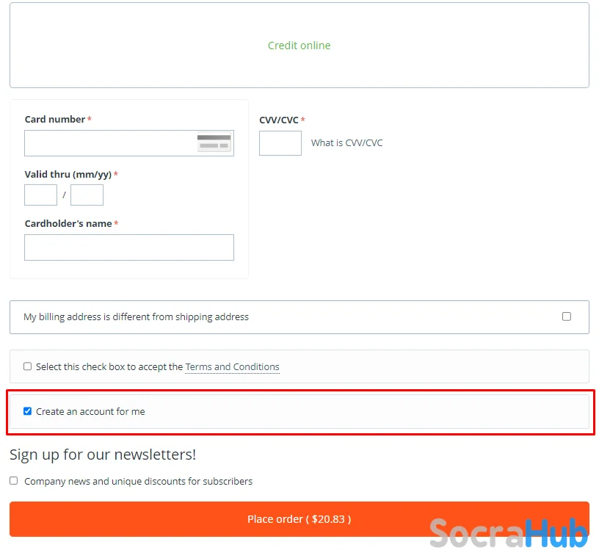Click the credit card icon in card field

[x=214, y=142]
